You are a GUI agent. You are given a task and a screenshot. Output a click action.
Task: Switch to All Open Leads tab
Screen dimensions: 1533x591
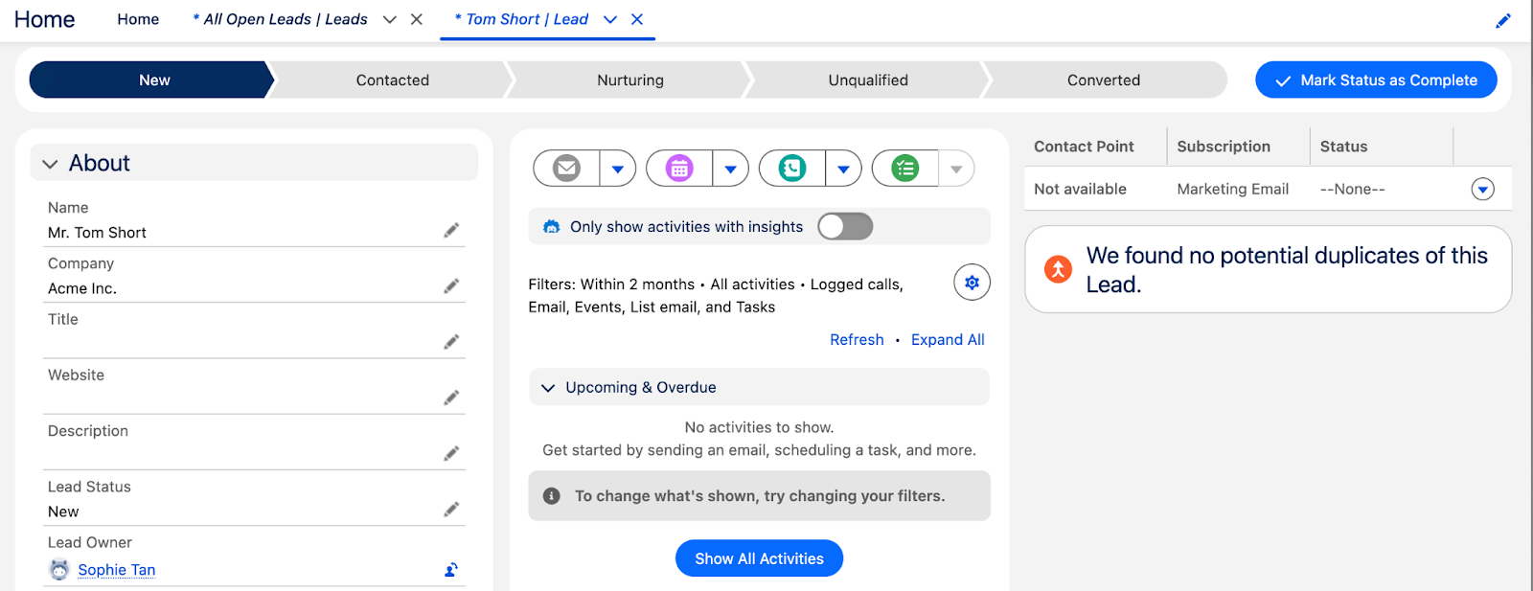[x=280, y=19]
